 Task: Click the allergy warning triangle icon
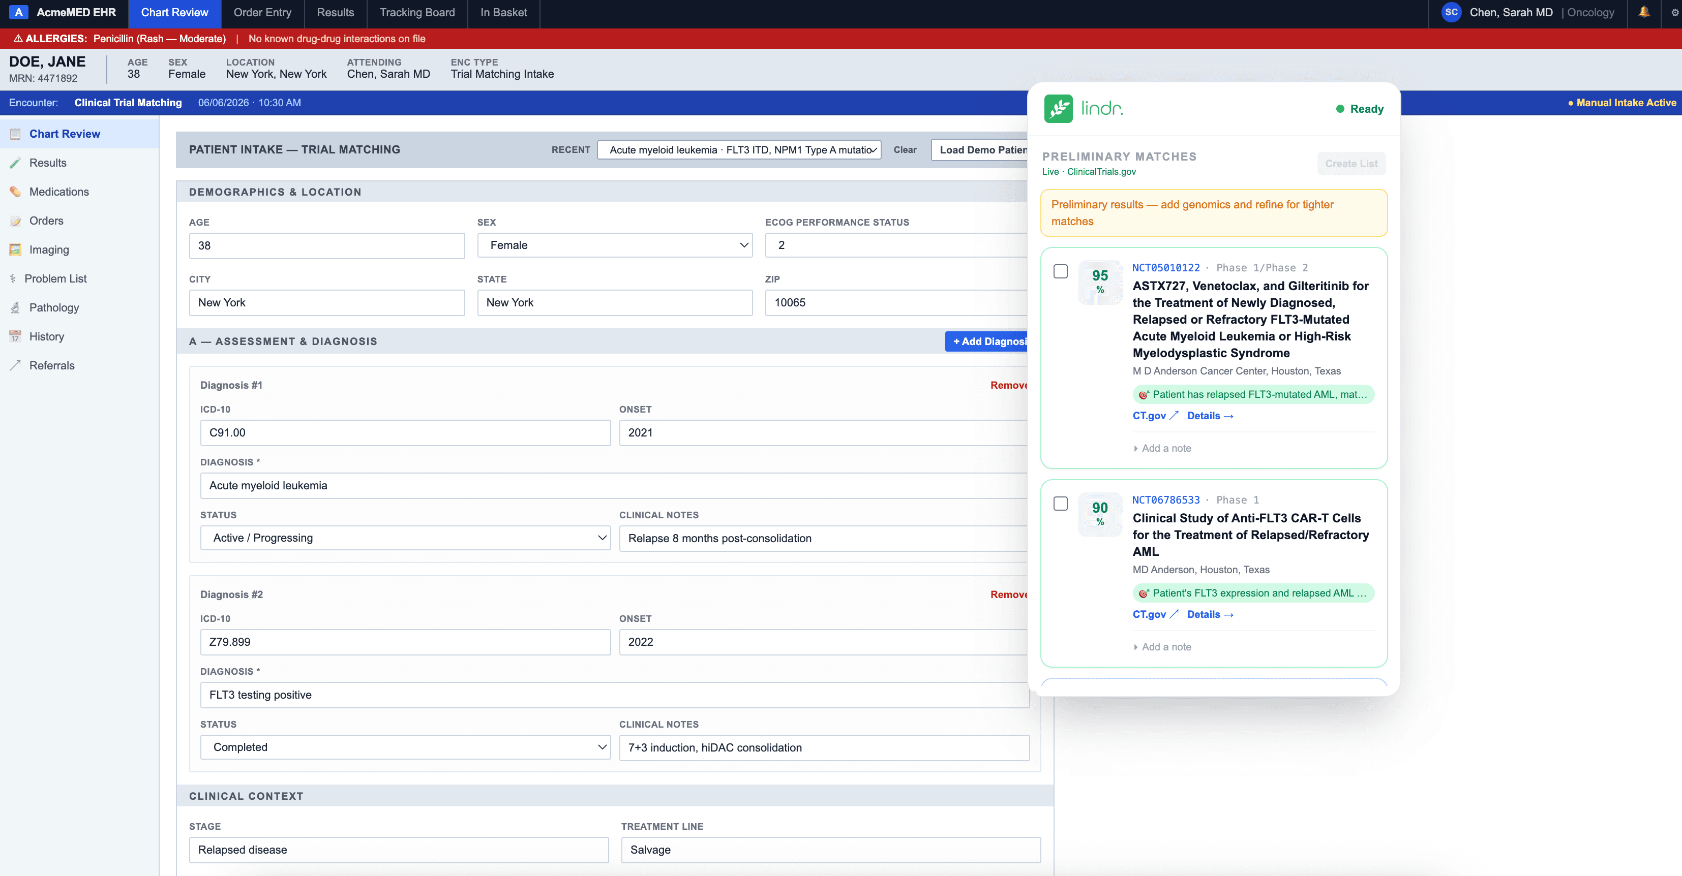click(x=18, y=39)
